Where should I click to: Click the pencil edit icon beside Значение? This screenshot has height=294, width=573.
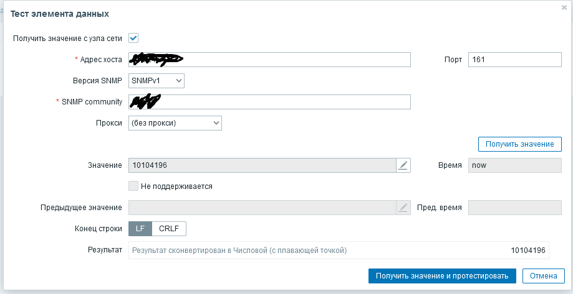(403, 165)
